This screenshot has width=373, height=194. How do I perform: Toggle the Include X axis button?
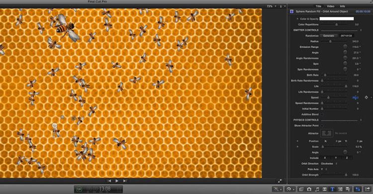(x=325, y=158)
